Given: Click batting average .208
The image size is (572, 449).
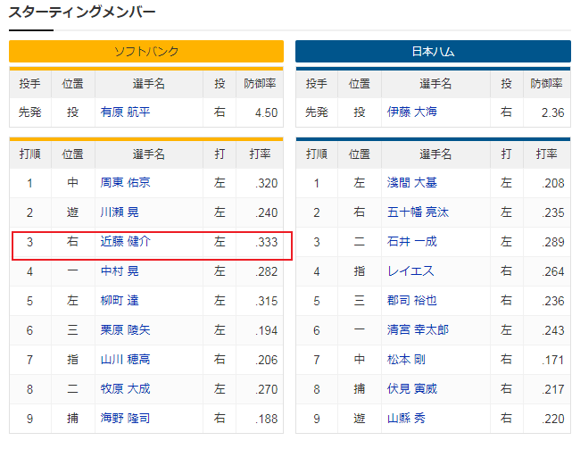Looking at the screenshot, I should click(553, 183).
